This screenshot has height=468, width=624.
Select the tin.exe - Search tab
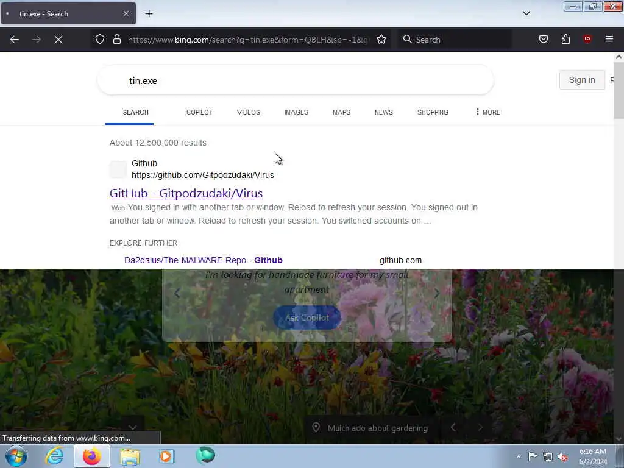pos(68,13)
